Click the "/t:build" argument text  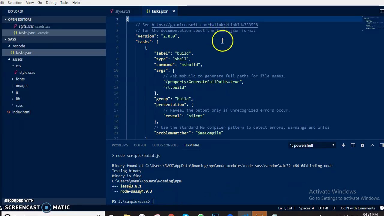pyautogui.click(x=175, y=88)
